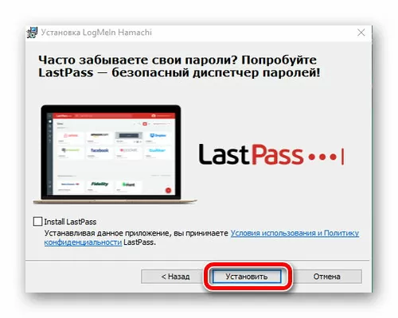Screen dimensions: 398x318
Task: Open the "конфиденциальности" link on second line
Action: click(x=83, y=242)
